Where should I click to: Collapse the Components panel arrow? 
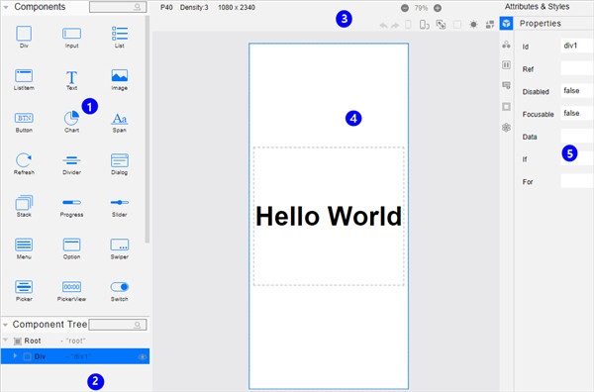(x=6, y=7)
